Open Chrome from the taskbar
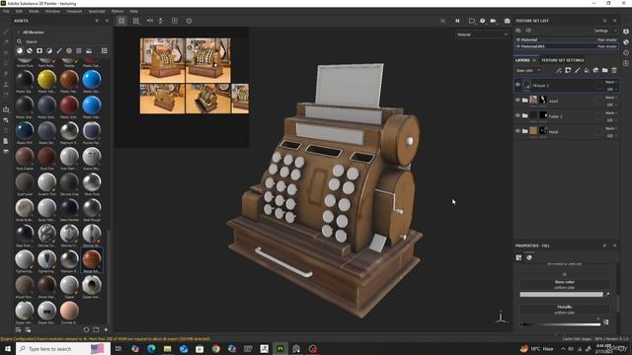This screenshot has height=355, width=632. pos(215,349)
